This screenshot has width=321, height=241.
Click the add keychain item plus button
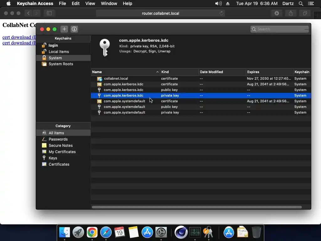coord(64,29)
